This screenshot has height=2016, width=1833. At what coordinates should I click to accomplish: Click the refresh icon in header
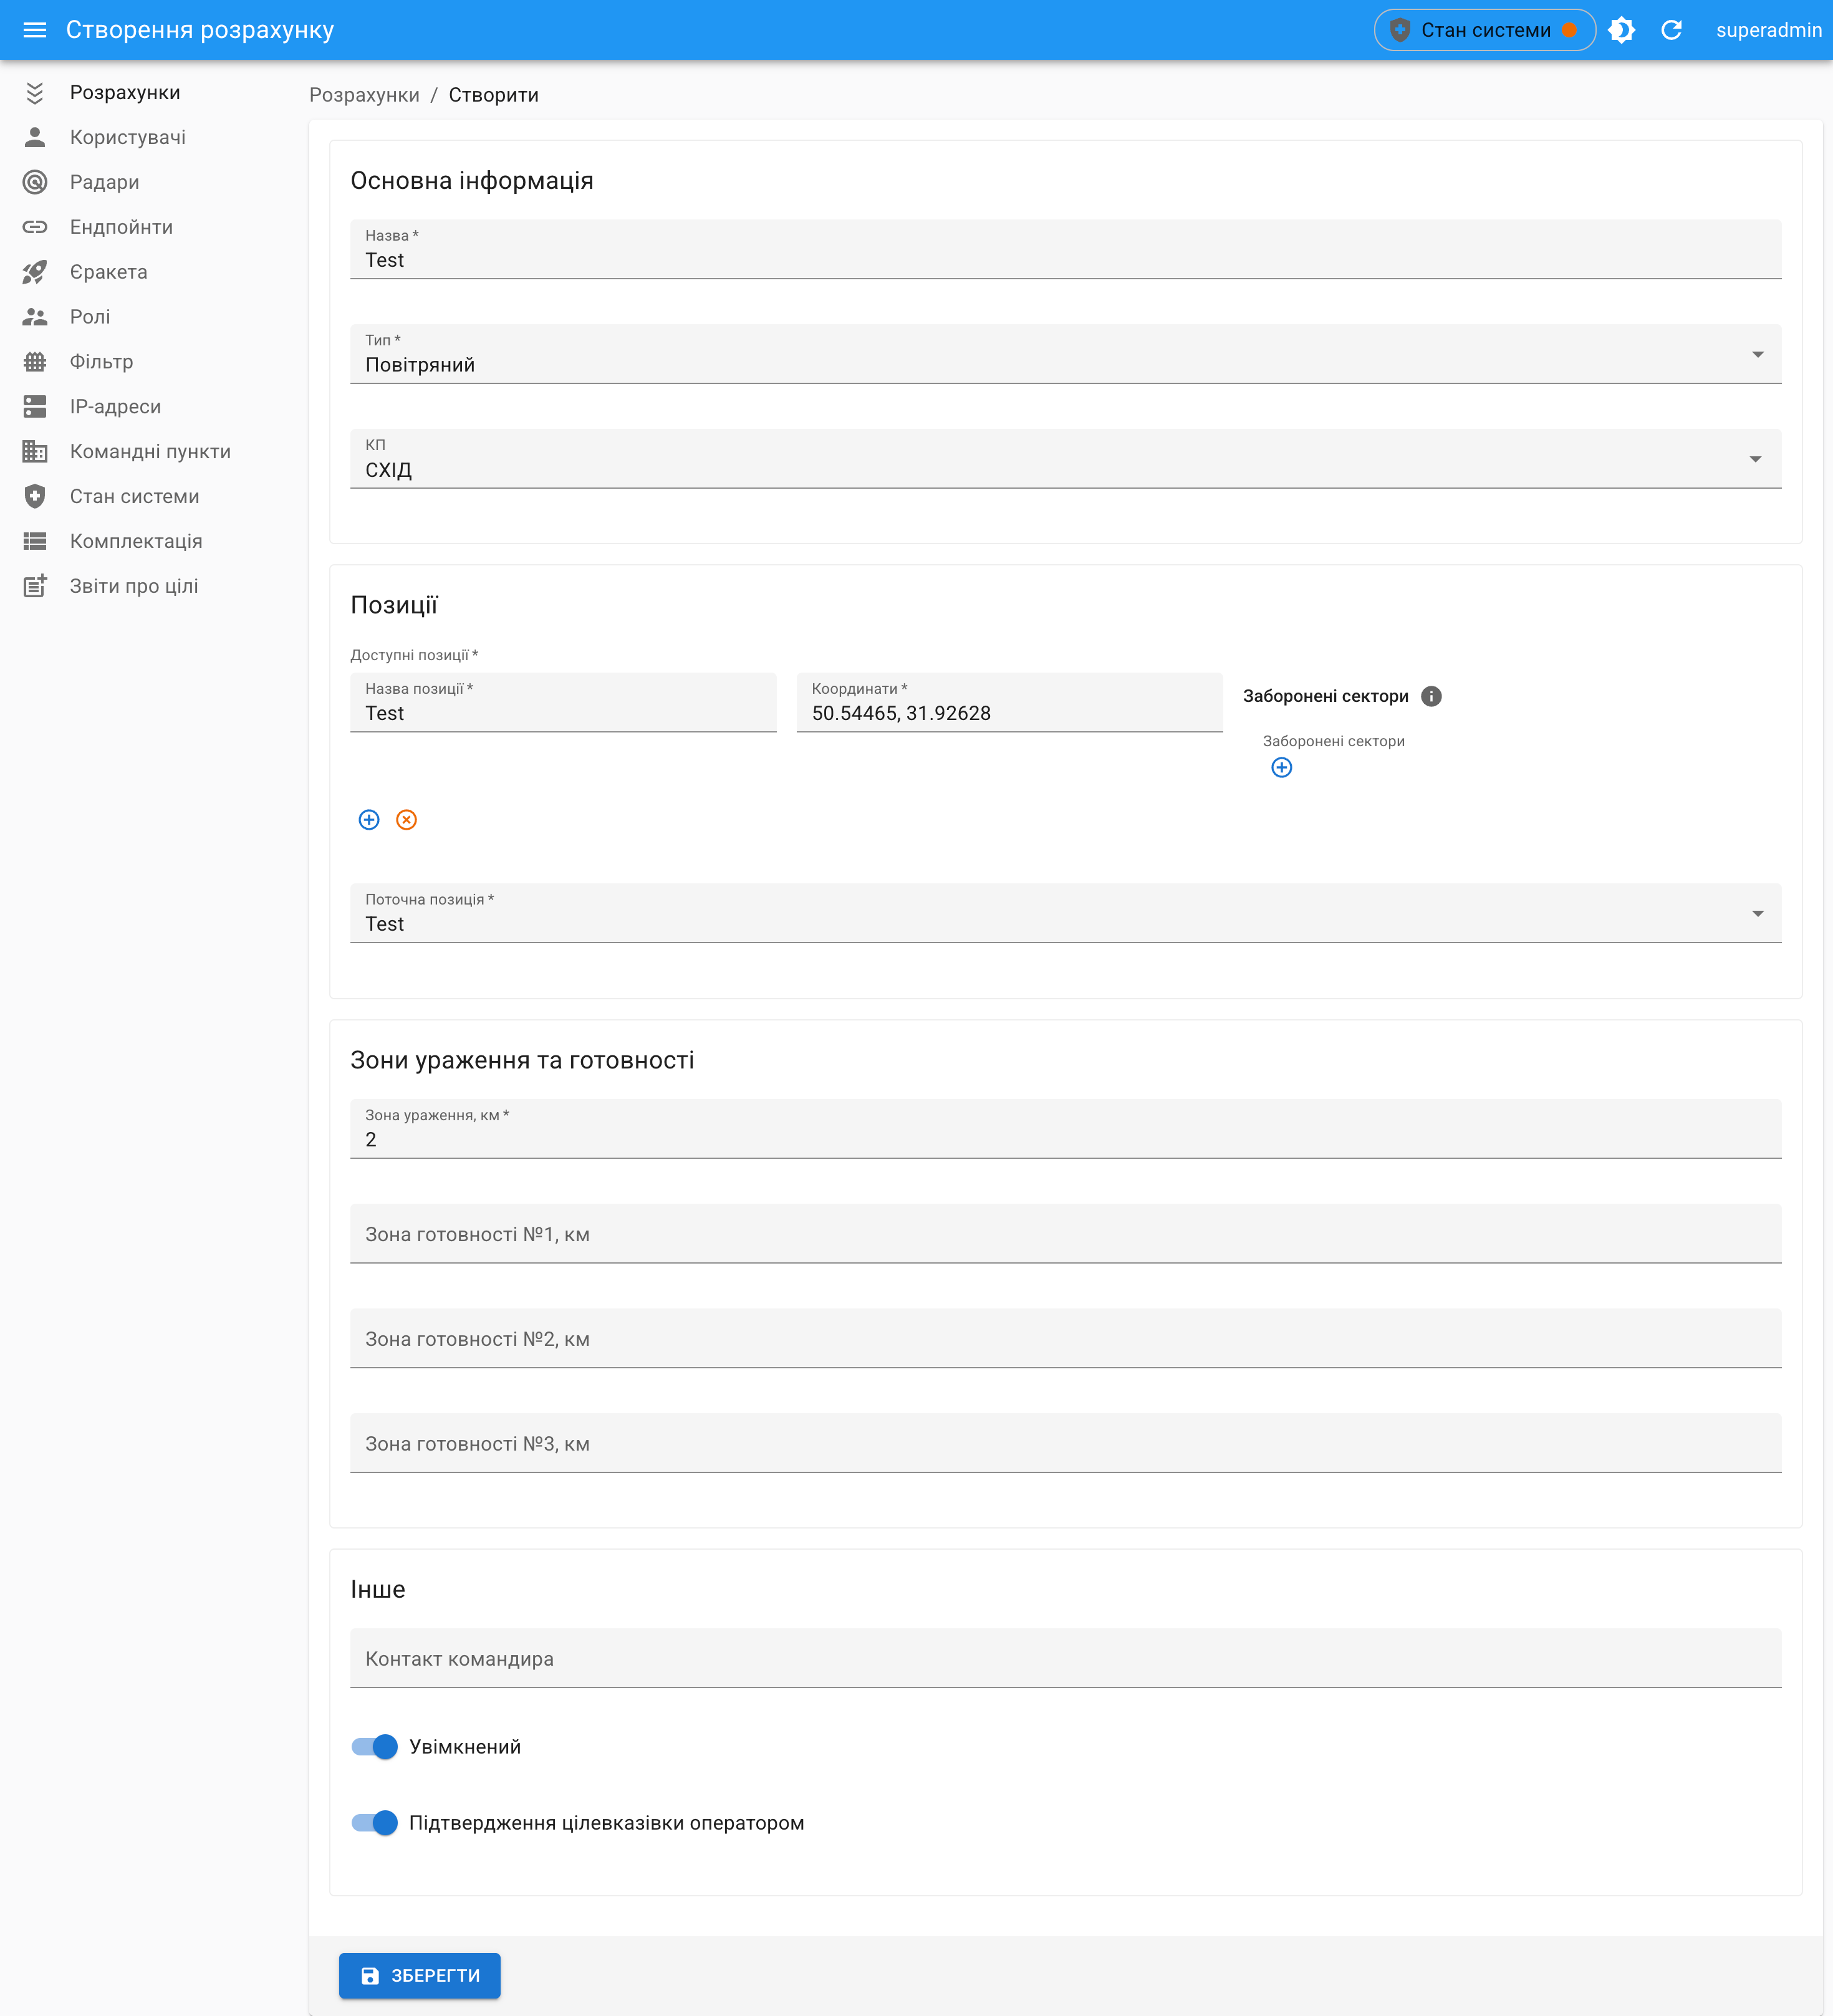click(1671, 30)
